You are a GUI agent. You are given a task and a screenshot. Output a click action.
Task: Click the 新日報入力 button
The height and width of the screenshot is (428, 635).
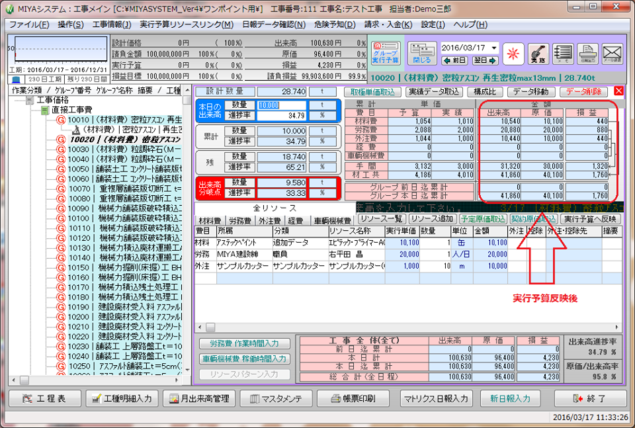(x=510, y=399)
